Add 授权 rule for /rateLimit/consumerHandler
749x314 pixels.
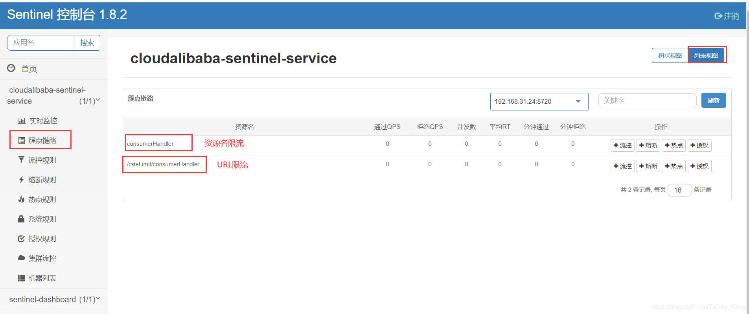(699, 166)
